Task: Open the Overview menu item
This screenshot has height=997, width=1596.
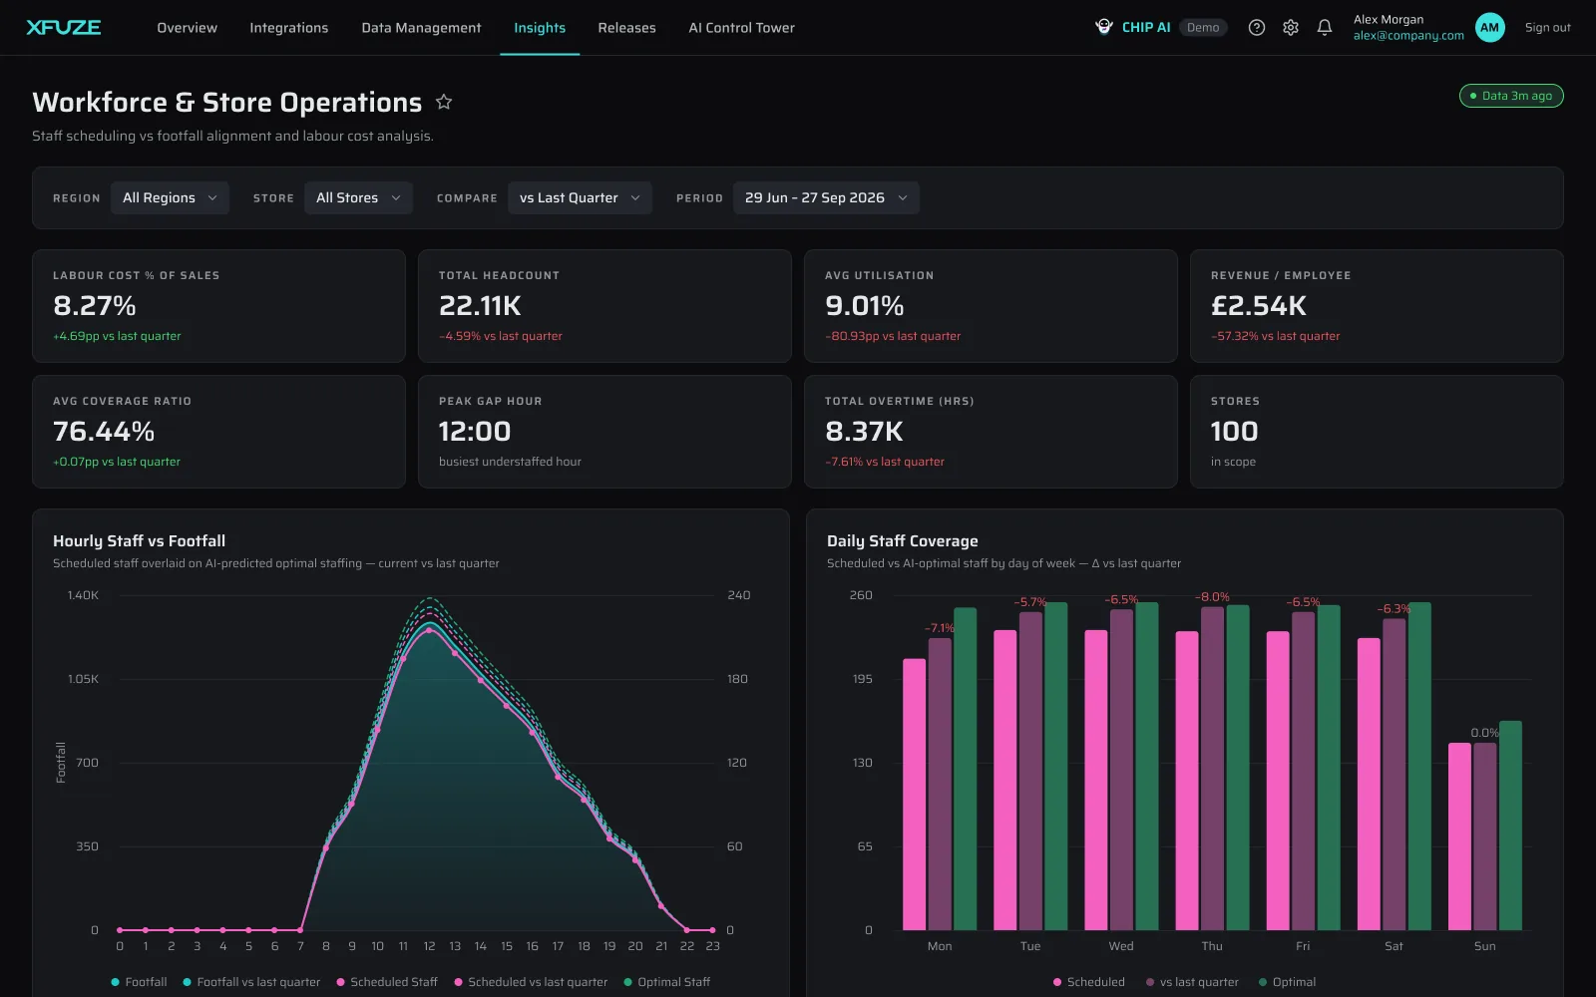Action: (x=187, y=28)
